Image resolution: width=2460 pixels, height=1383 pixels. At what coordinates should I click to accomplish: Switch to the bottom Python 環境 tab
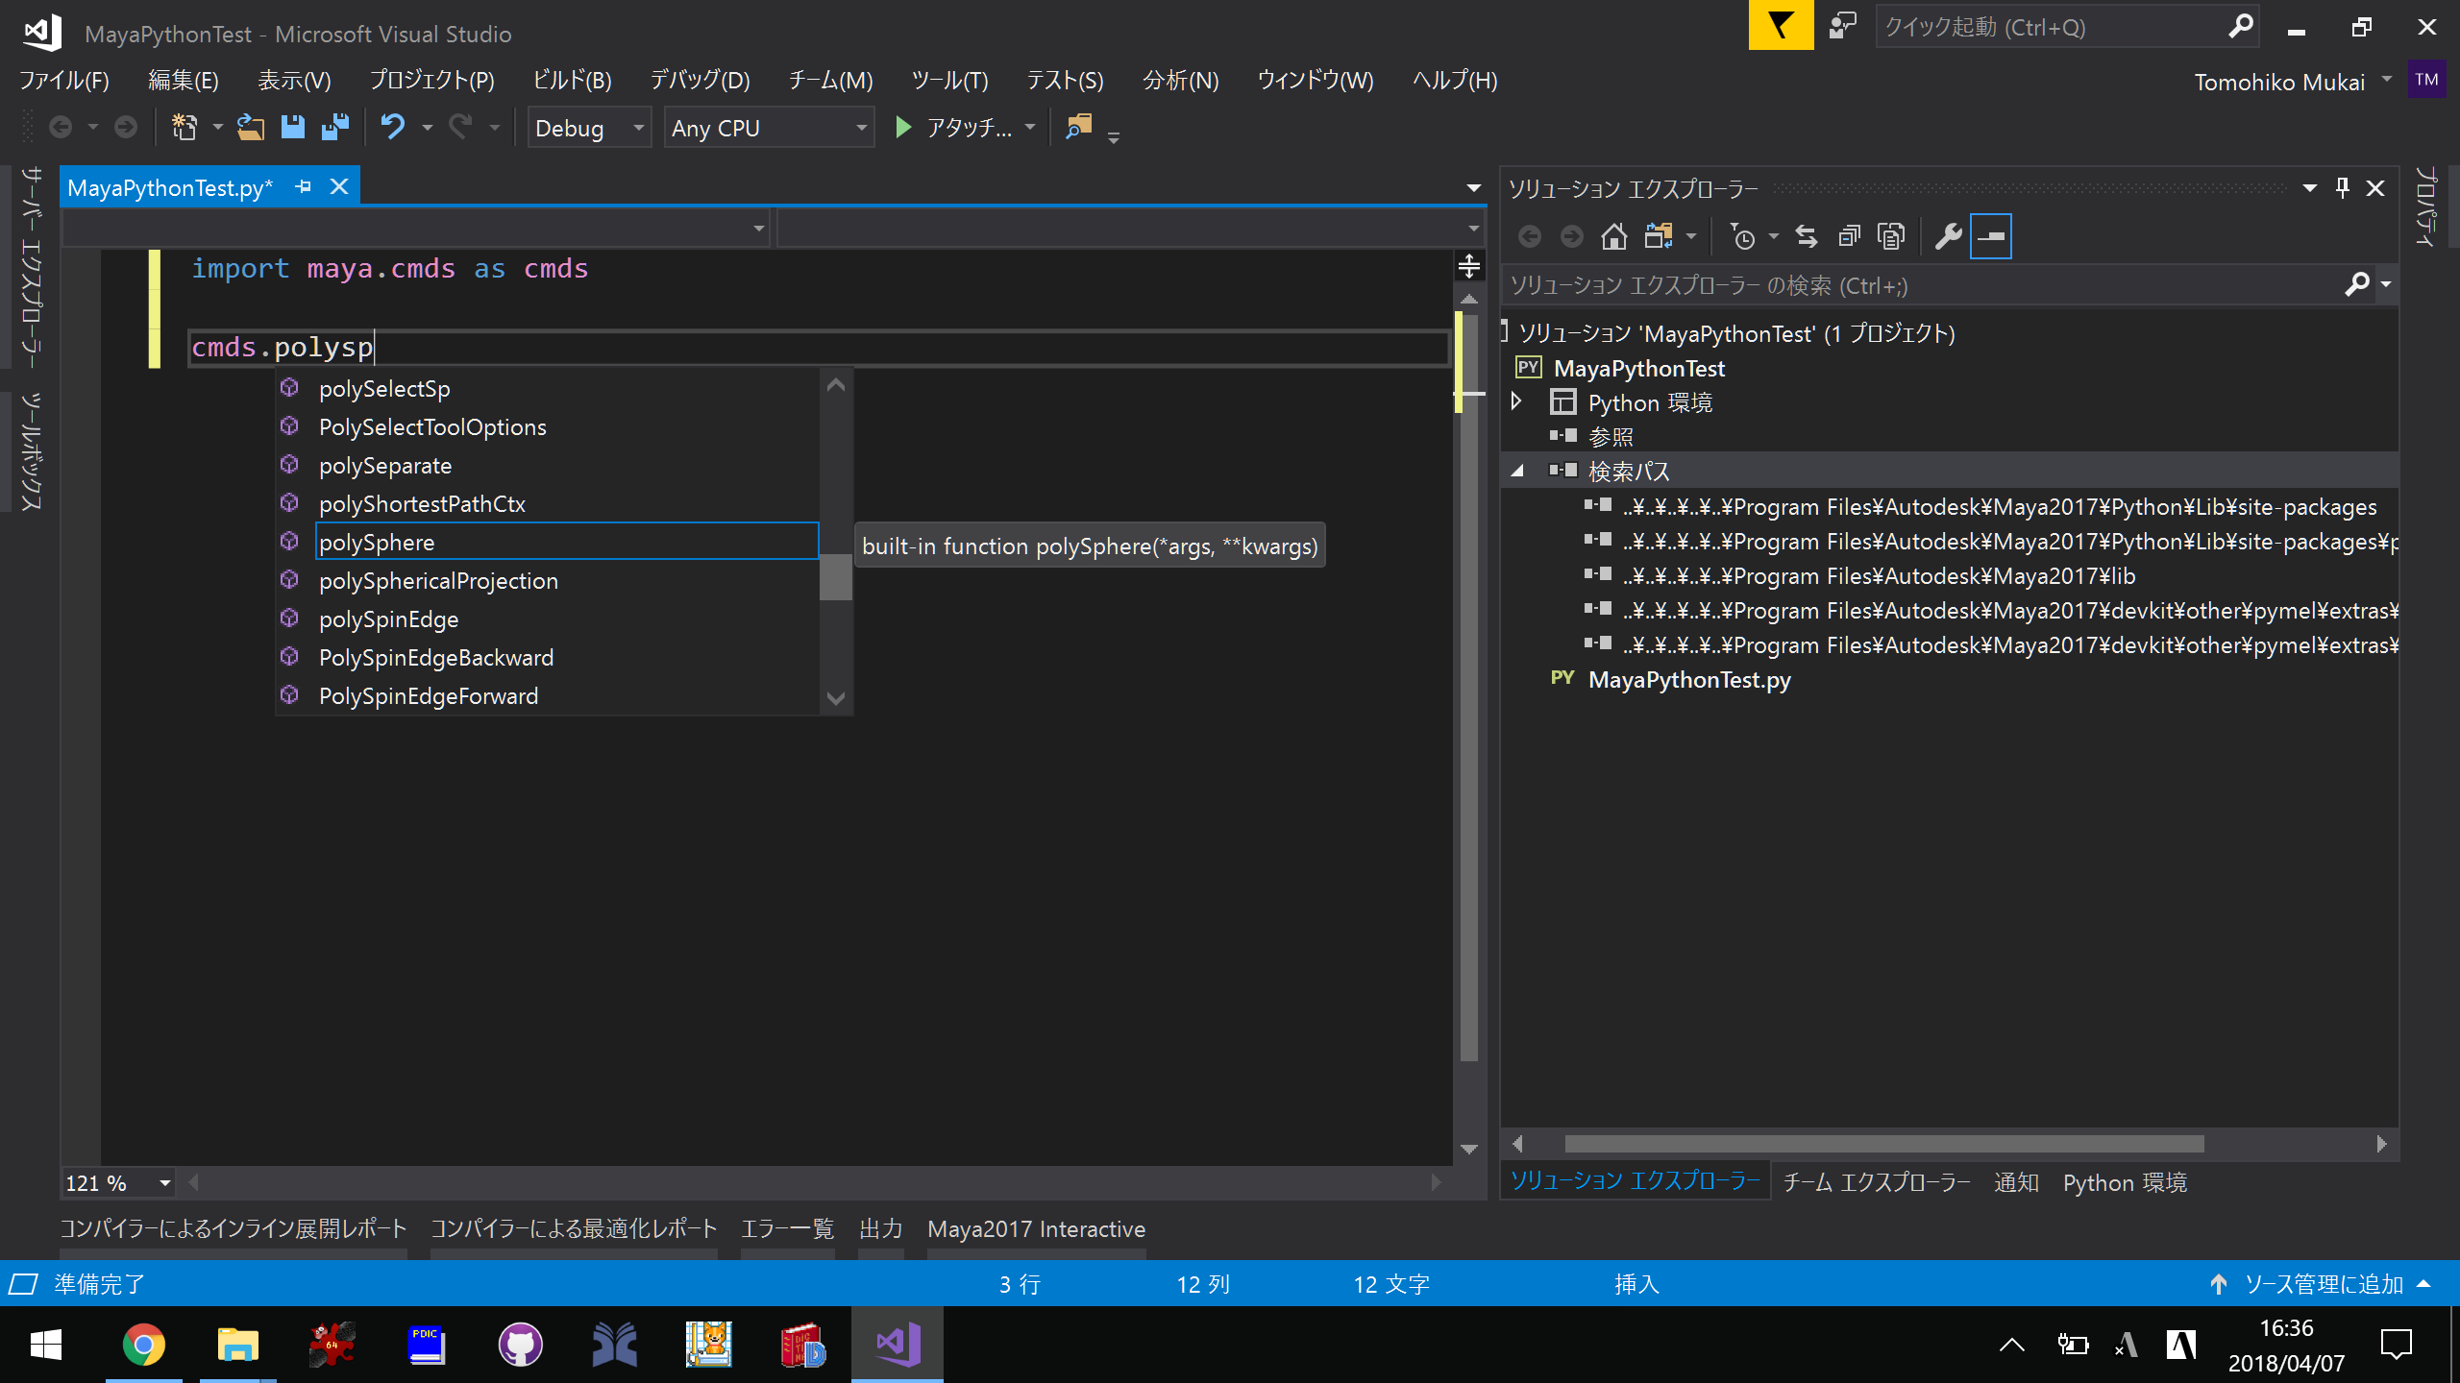tap(2125, 1182)
